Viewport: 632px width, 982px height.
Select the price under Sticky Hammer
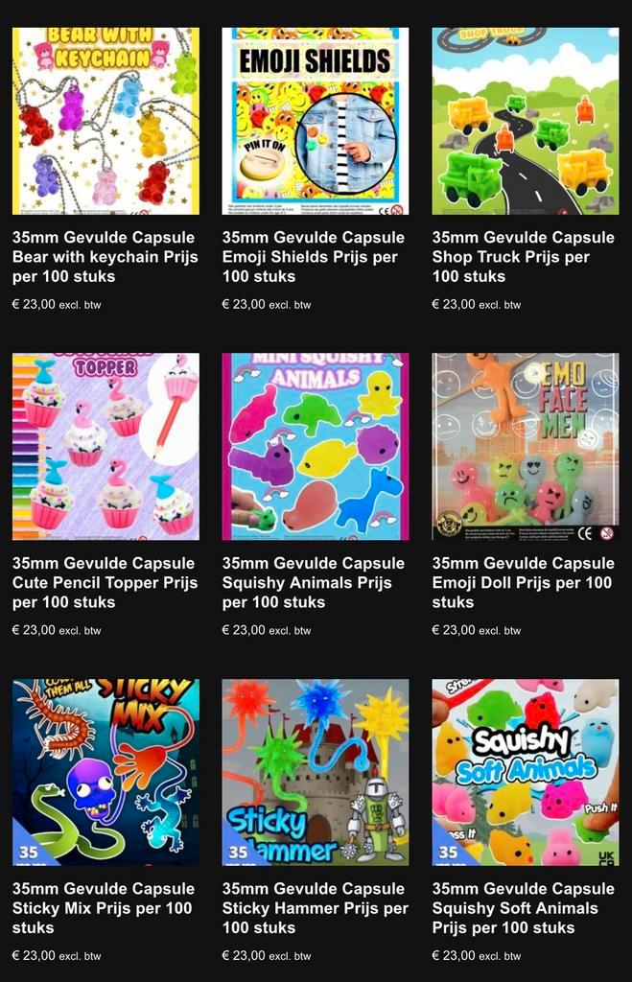[x=267, y=956]
